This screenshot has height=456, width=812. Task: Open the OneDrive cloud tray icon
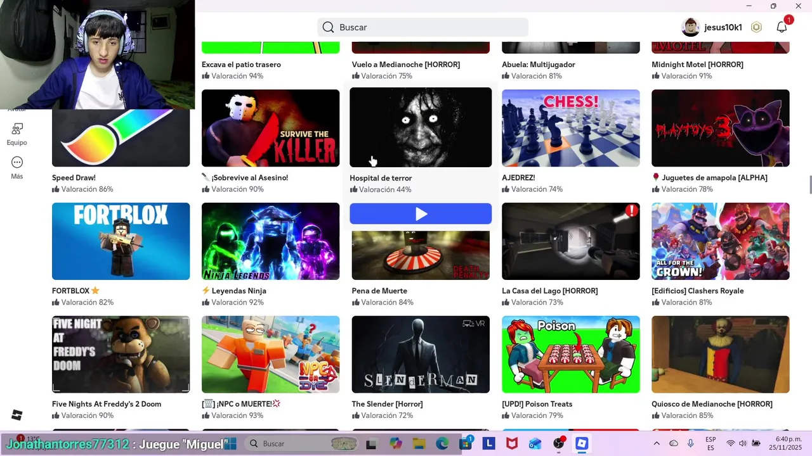[x=674, y=443]
